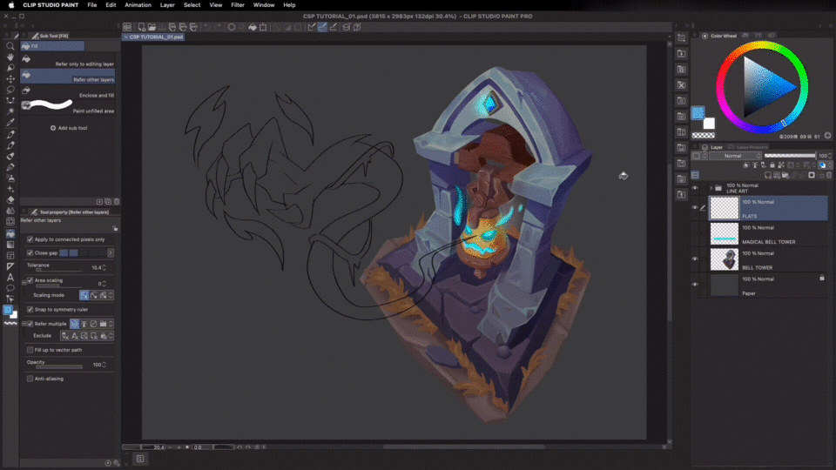Open the Filter menu

click(237, 5)
